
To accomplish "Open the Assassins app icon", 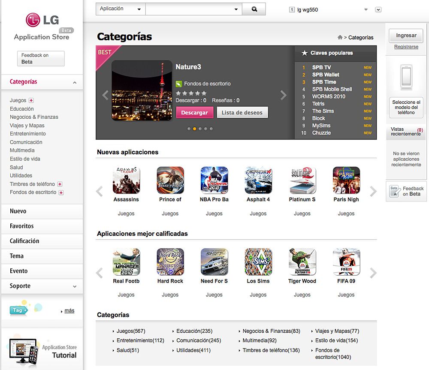I will click(126, 180).
